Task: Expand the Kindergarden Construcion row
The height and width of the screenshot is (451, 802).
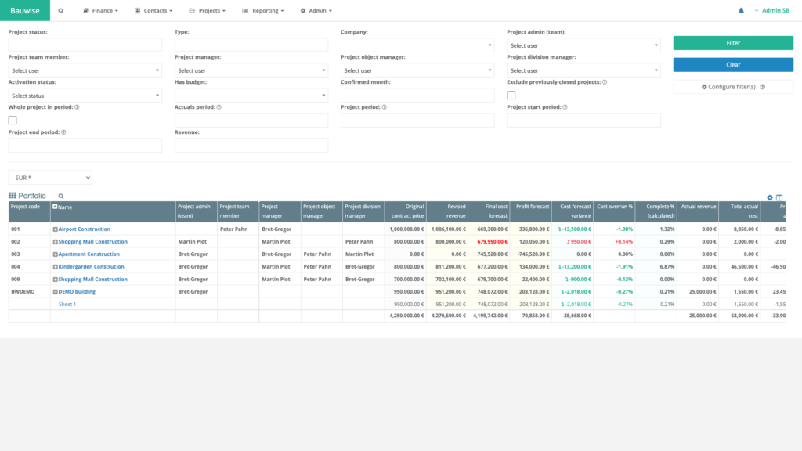Action: [x=56, y=267]
